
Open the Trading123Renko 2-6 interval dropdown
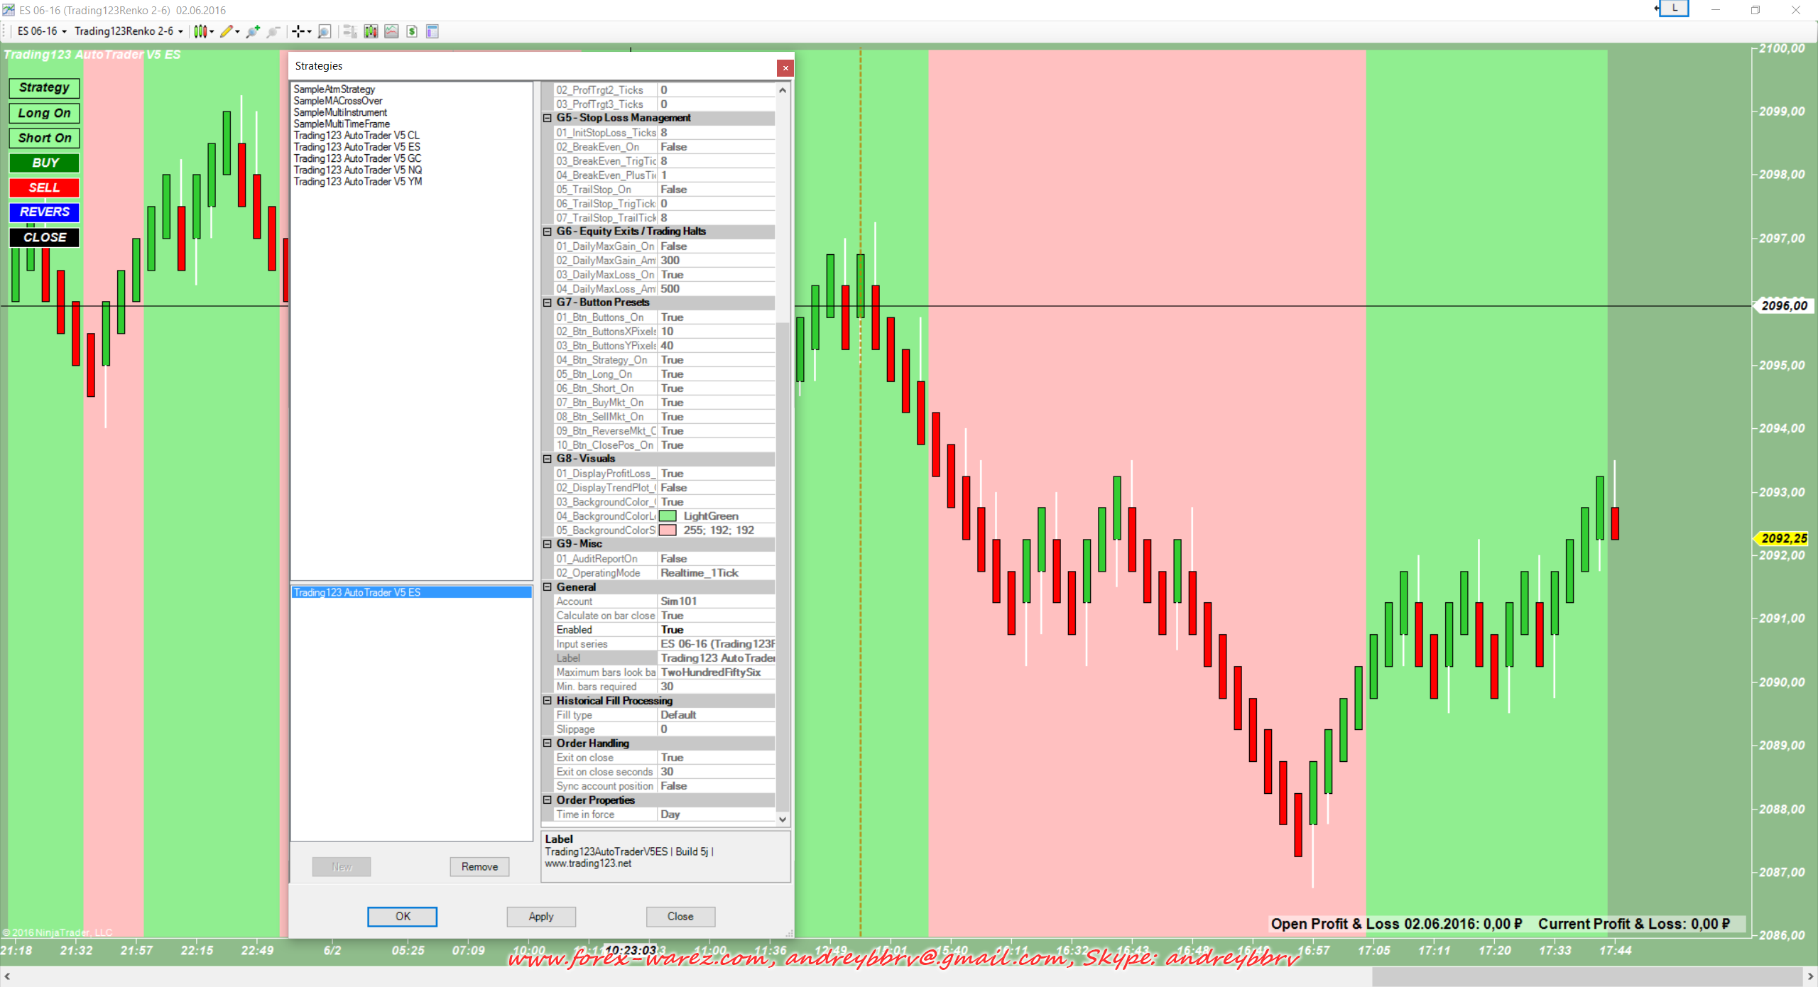coord(128,31)
